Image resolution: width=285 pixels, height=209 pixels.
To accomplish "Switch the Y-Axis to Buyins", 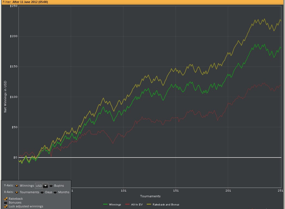I will [x=51, y=186].
